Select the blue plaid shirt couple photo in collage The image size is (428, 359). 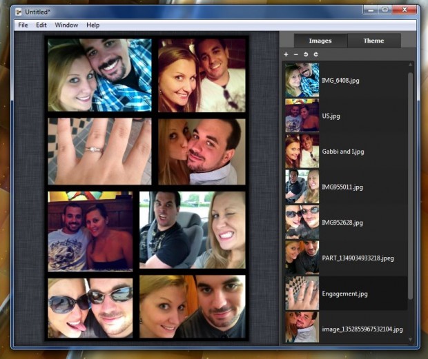99,75
